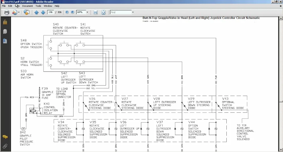This screenshot has height=152, width=283.
Task: Click the fit full page icon
Action: pyautogui.click(x=104, y=12)
